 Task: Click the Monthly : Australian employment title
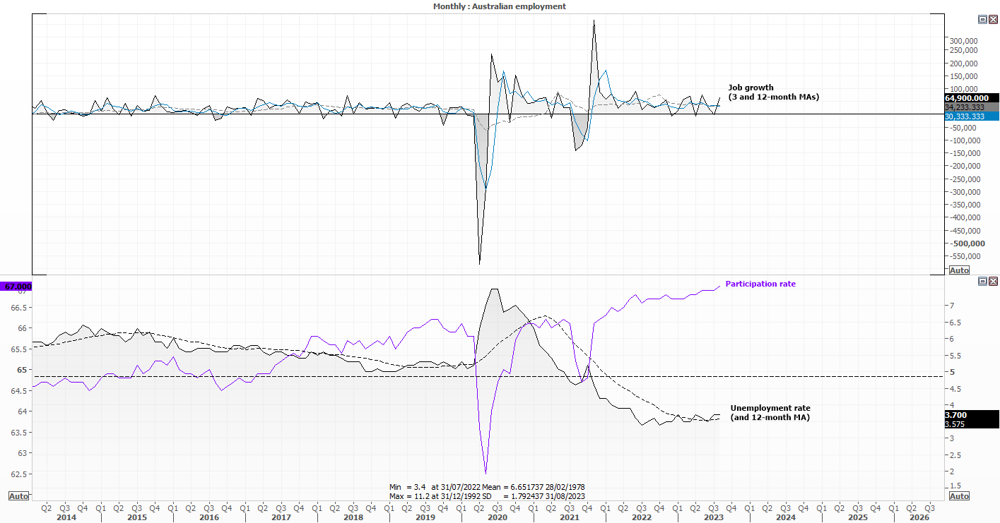point(500,6)
